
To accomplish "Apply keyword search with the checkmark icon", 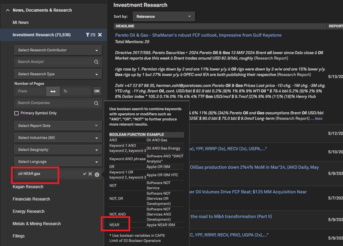I will [x=85, y=174].
